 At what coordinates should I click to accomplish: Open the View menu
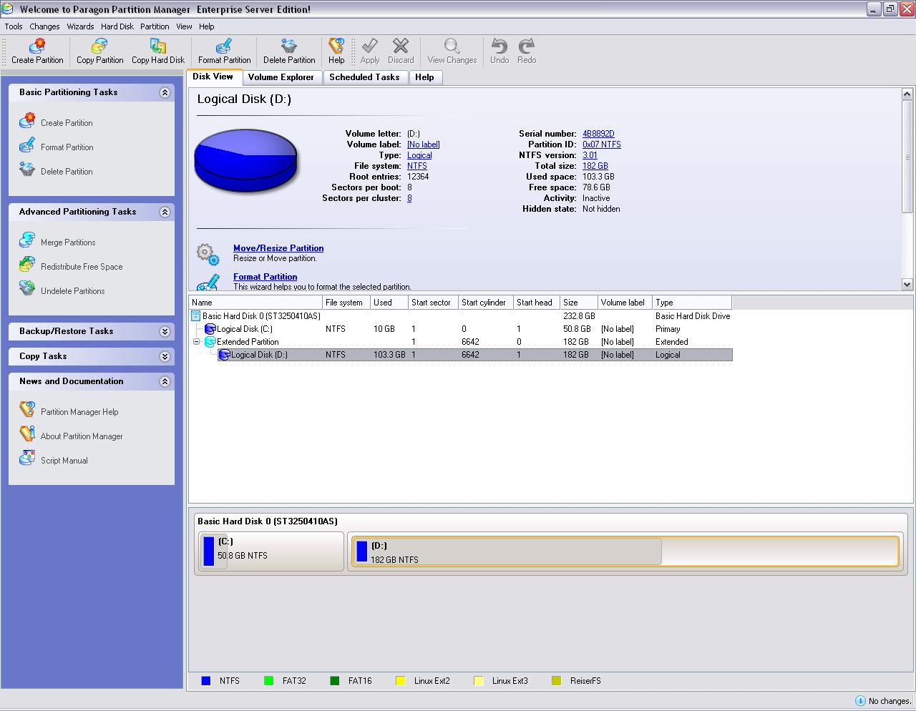coord(184,26)
